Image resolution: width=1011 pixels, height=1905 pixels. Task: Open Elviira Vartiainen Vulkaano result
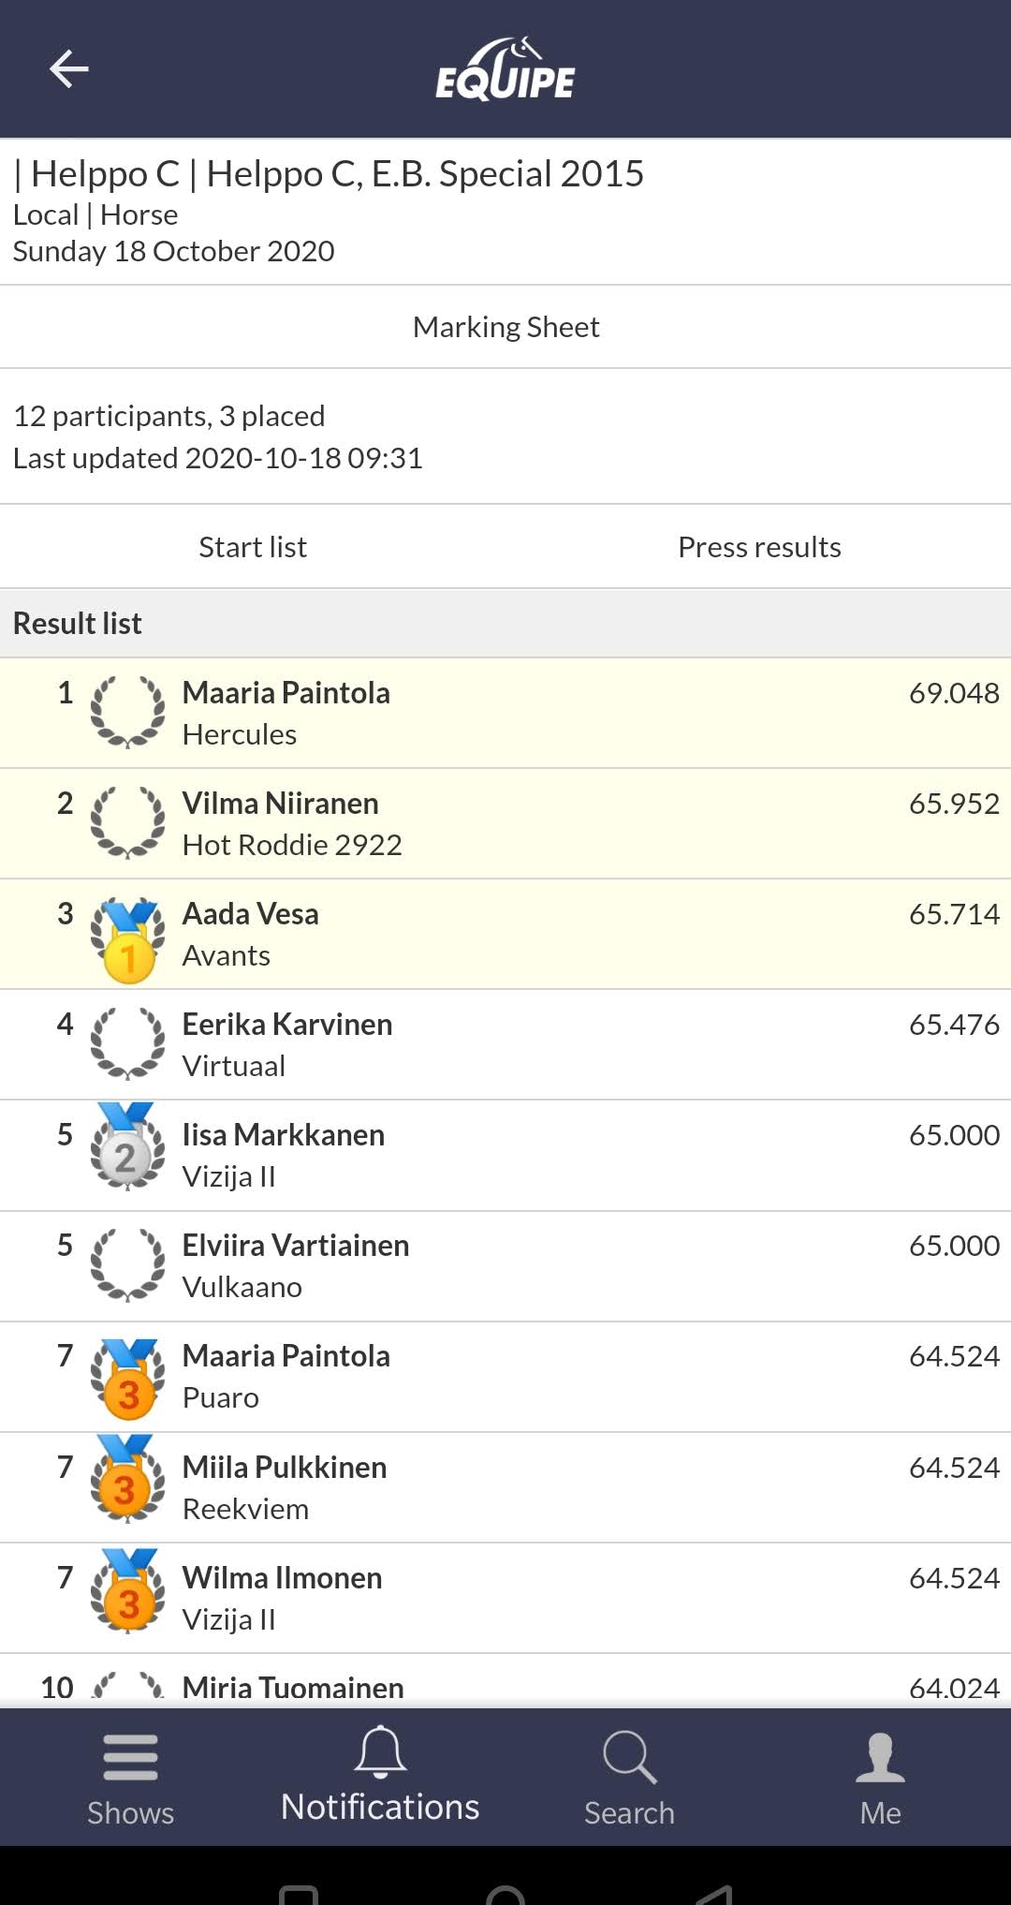click(505, 1266)
